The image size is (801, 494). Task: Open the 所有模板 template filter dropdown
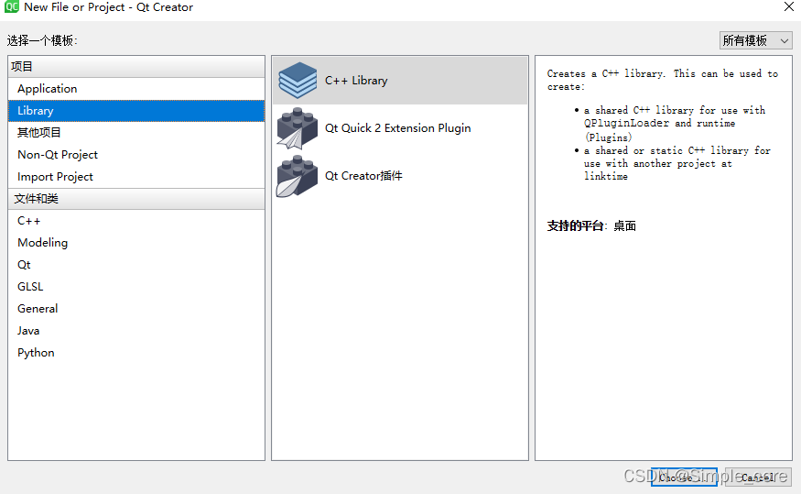[755, 40]
